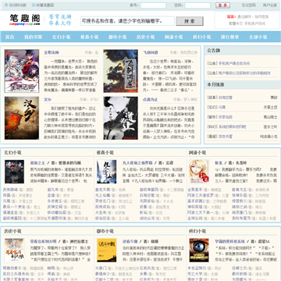This screenshot has width=281, height=281.
Task: Select 历史小说 in the navigation bar
Action: click(x=146, y=37)
